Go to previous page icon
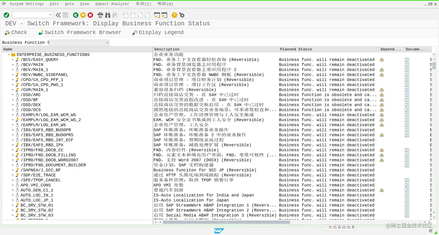The width and height of the screenshot is (439, 235). [x=133, y=15]
